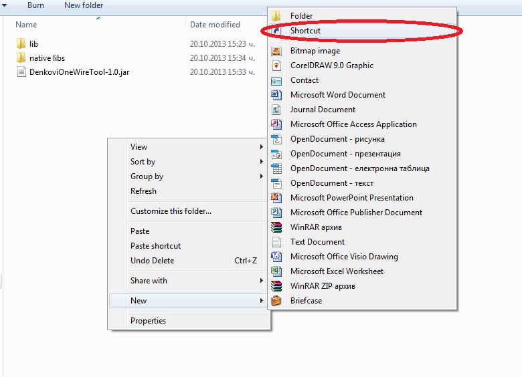Expand the New submenu arrow
Screen dimensions: 522x377
262,301
